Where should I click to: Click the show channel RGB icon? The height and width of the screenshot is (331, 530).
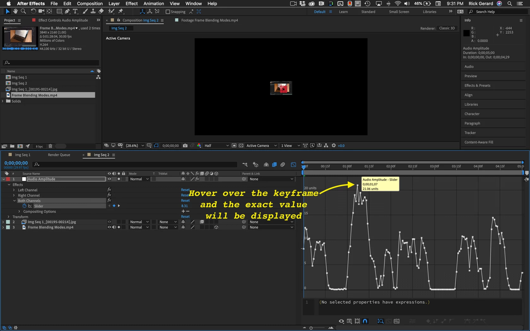tap(199, 146)
